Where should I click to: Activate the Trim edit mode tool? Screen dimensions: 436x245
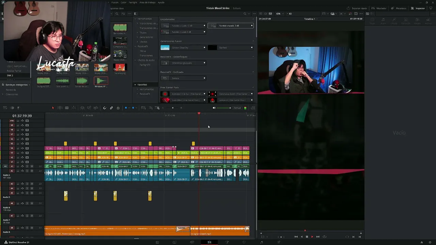click(x=60, y=108)
